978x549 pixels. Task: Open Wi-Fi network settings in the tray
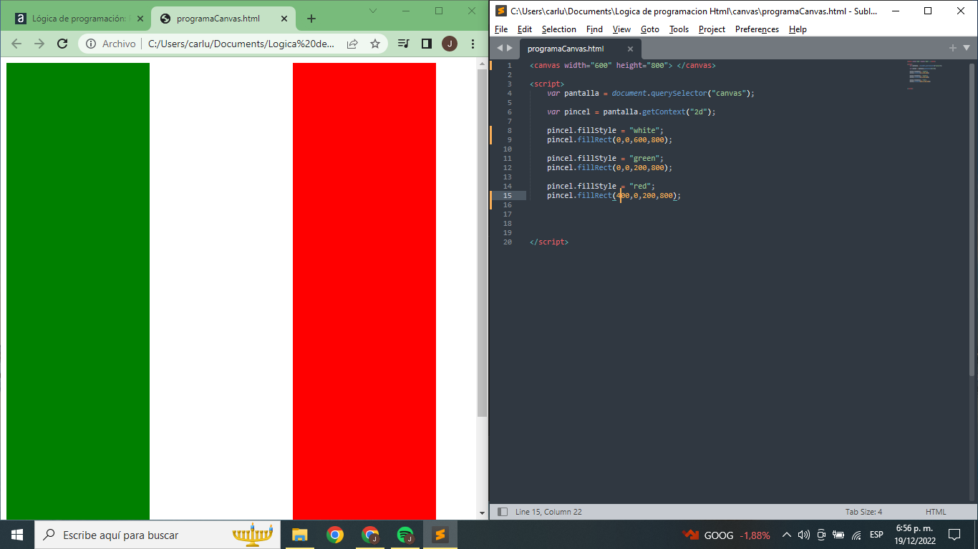(856, 535)
